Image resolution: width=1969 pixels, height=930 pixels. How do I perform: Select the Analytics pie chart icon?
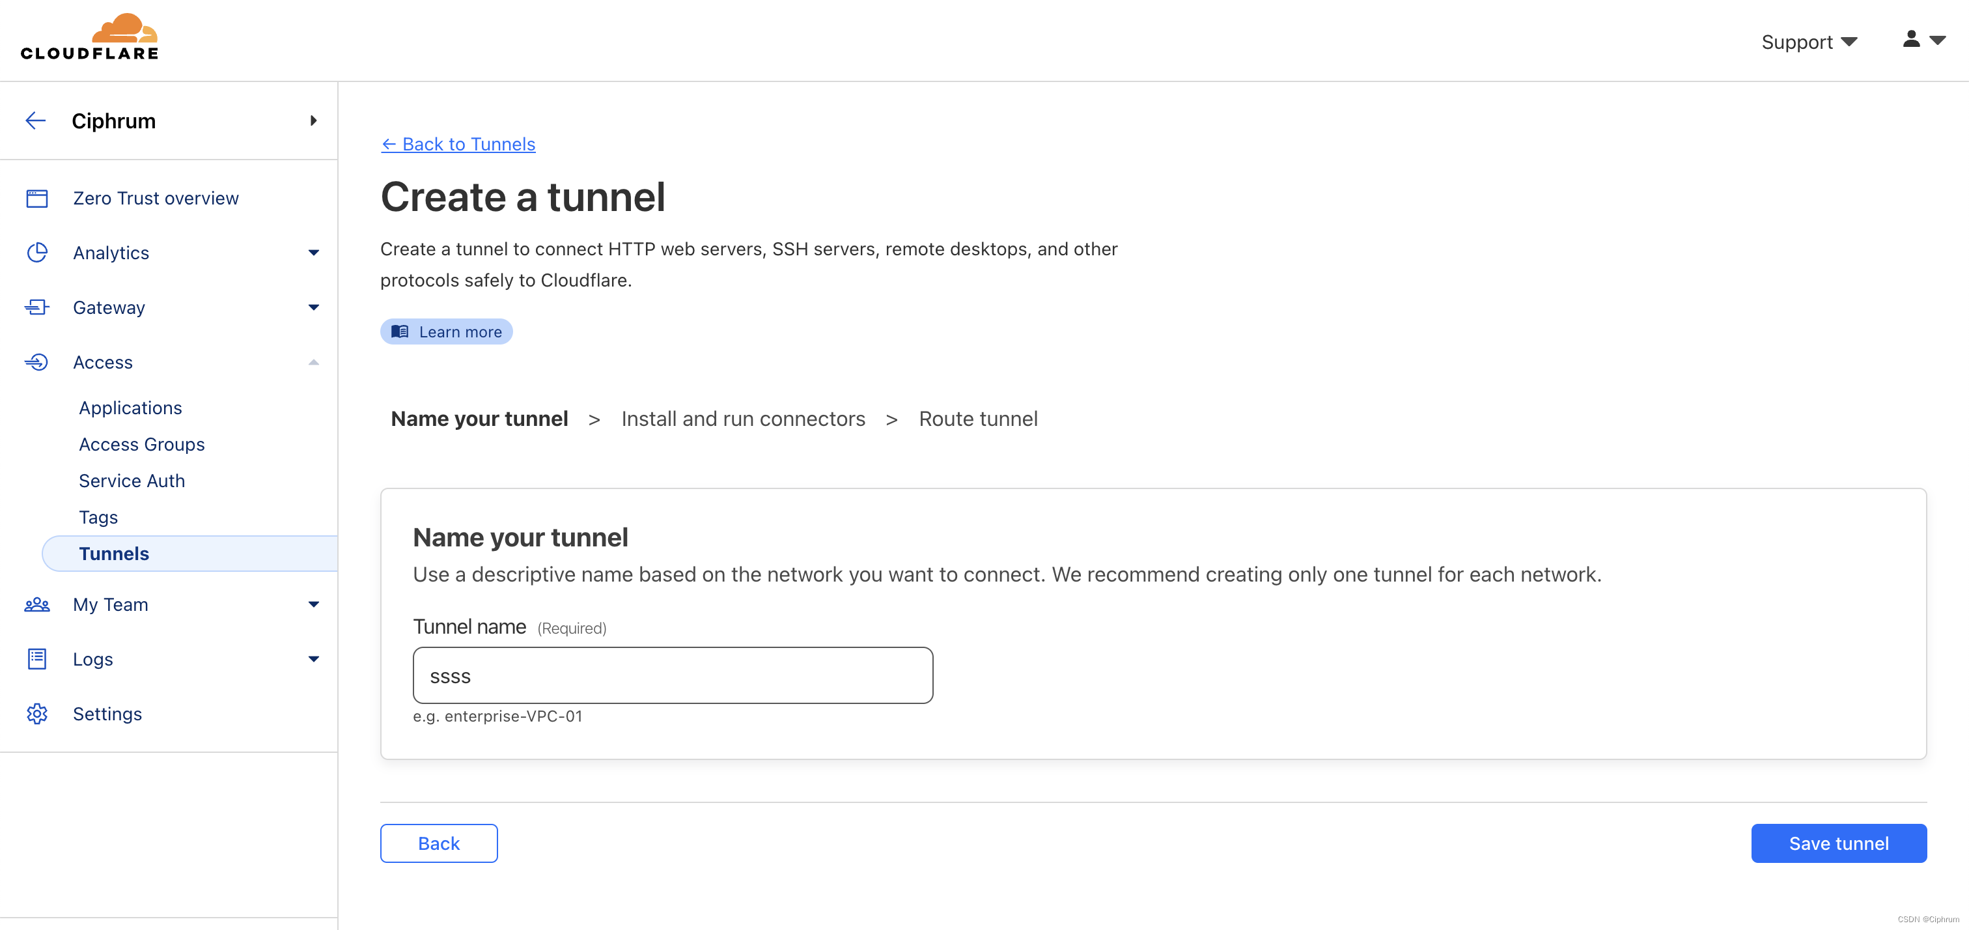(x=36, y=253)
